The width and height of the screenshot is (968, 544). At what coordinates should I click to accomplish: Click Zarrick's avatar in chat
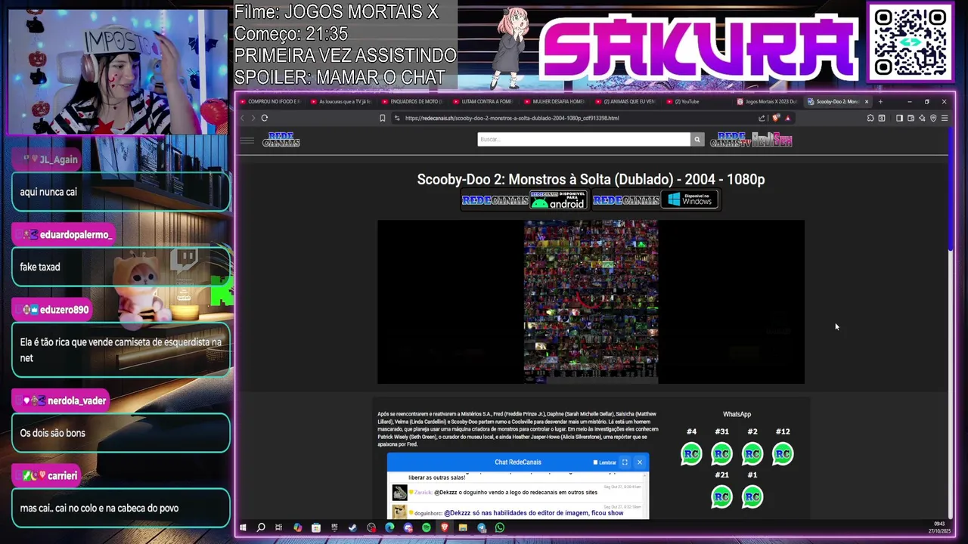(x=399, y=493)
